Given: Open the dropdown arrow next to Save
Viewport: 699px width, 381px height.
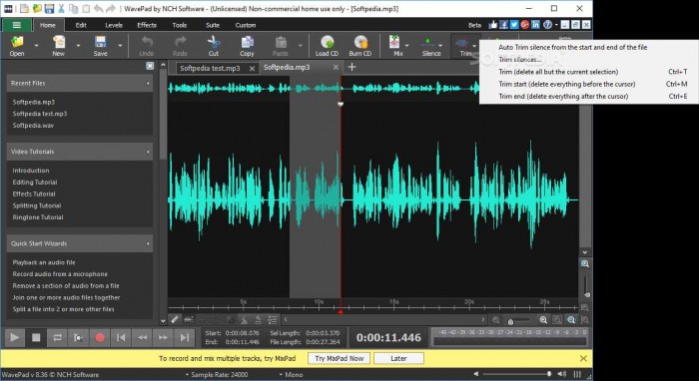Looking at the screenshot, I should pyautogui.click(x=120, y=46).
